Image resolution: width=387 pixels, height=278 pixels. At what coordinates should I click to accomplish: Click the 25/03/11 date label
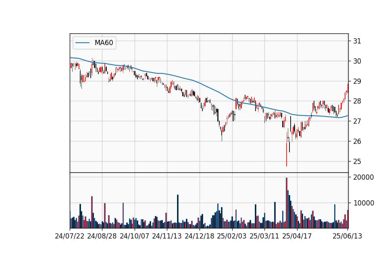tap(264, 236)
